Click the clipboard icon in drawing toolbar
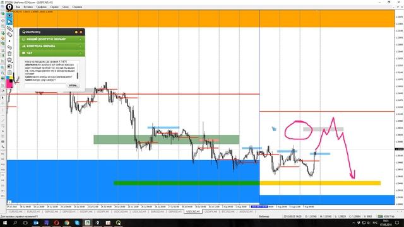404x227 pixels. click(9, 73)
